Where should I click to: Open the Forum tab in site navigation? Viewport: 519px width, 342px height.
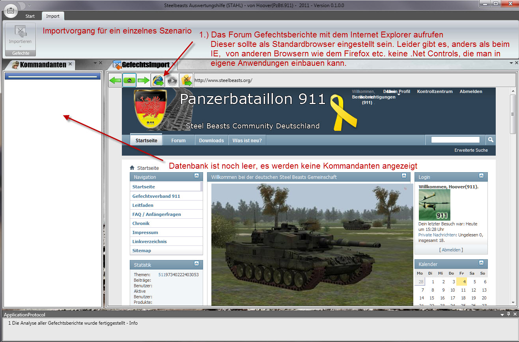click(178, 140)
